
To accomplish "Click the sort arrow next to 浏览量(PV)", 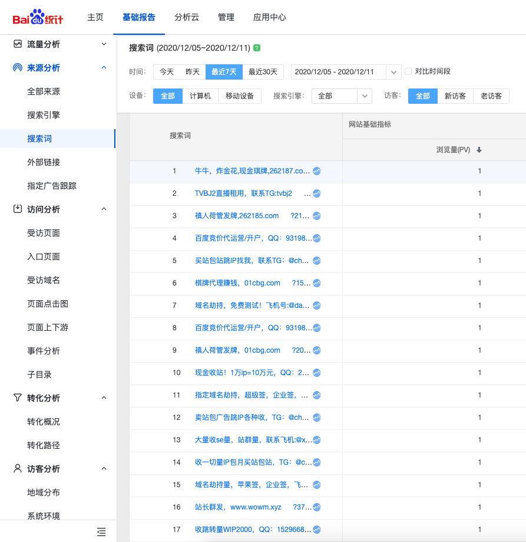I will [x=479, y=150].
